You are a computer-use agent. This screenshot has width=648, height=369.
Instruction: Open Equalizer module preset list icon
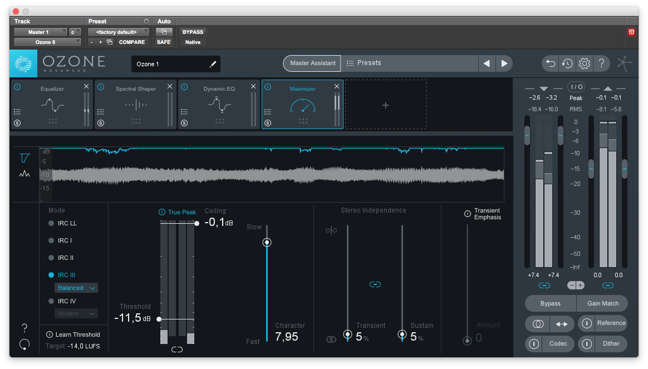pos(17,111)
